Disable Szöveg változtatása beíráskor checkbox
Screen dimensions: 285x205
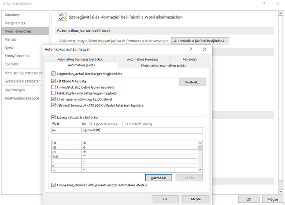tap(54, 117)
